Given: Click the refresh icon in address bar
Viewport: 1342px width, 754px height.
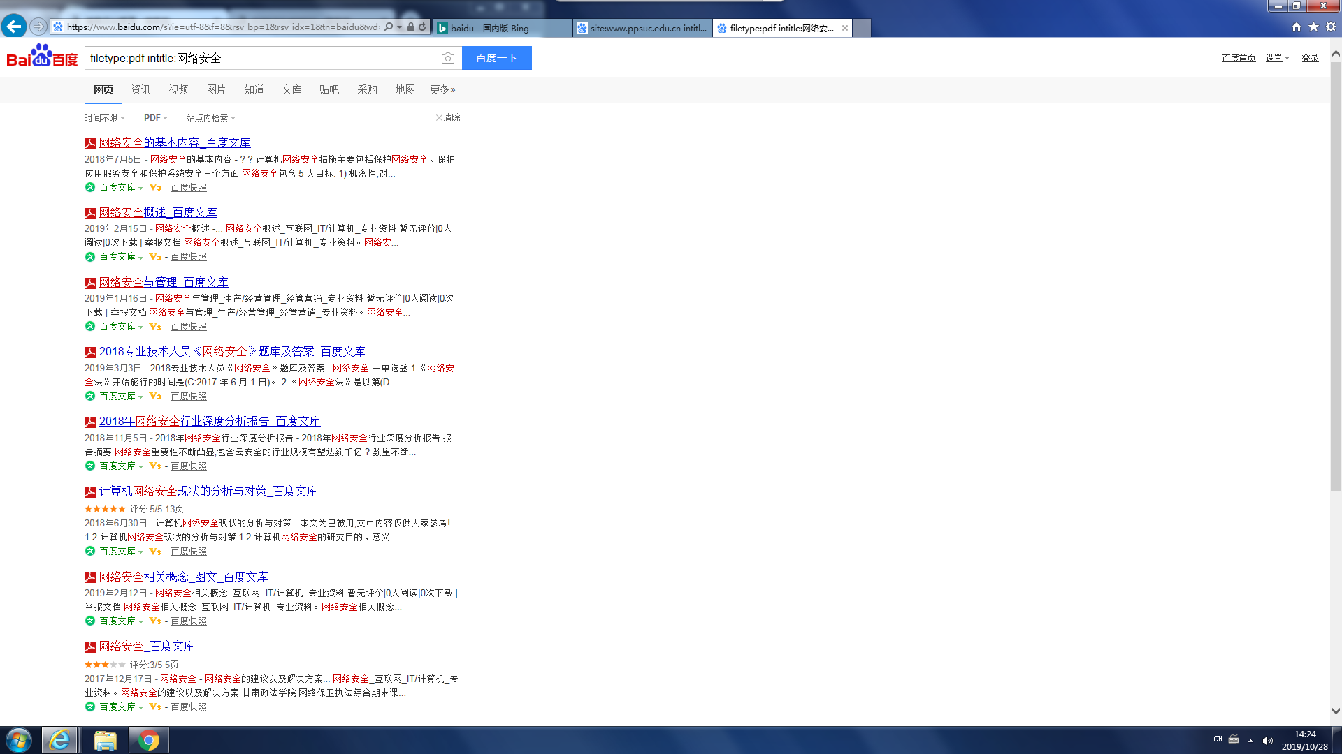Looking at the screenshot, I should point(422,27).
